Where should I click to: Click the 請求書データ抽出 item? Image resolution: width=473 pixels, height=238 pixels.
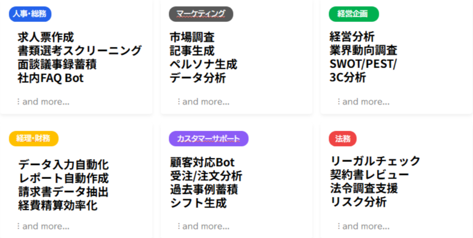pyautogui.click(x=63, y=191)
